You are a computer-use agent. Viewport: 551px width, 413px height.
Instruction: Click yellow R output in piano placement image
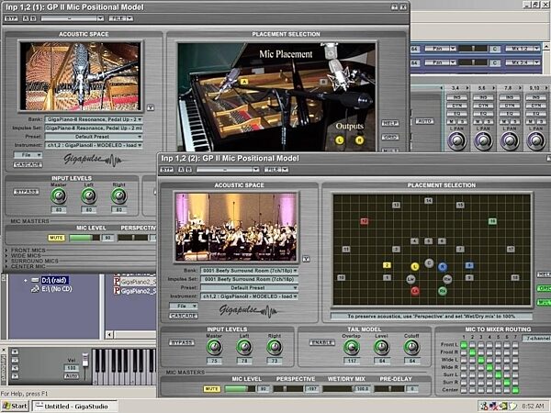click(359, 140)
